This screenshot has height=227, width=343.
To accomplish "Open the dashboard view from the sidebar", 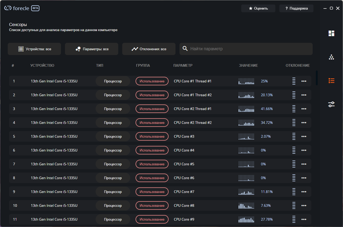I will [331, 33].
